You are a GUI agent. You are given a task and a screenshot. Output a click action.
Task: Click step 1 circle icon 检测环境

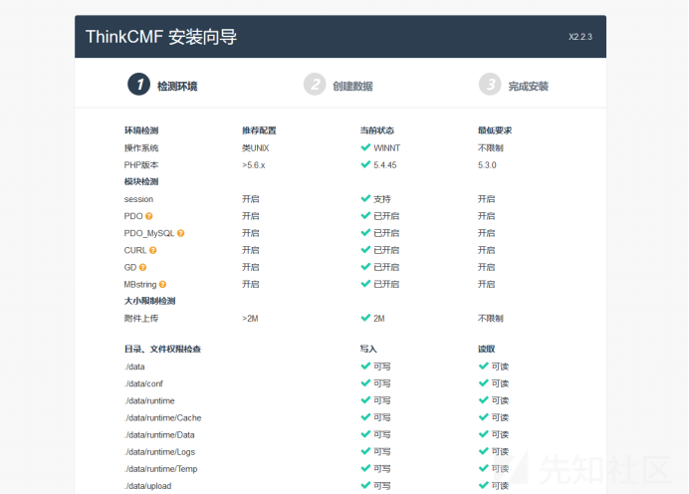click(138, 85)
